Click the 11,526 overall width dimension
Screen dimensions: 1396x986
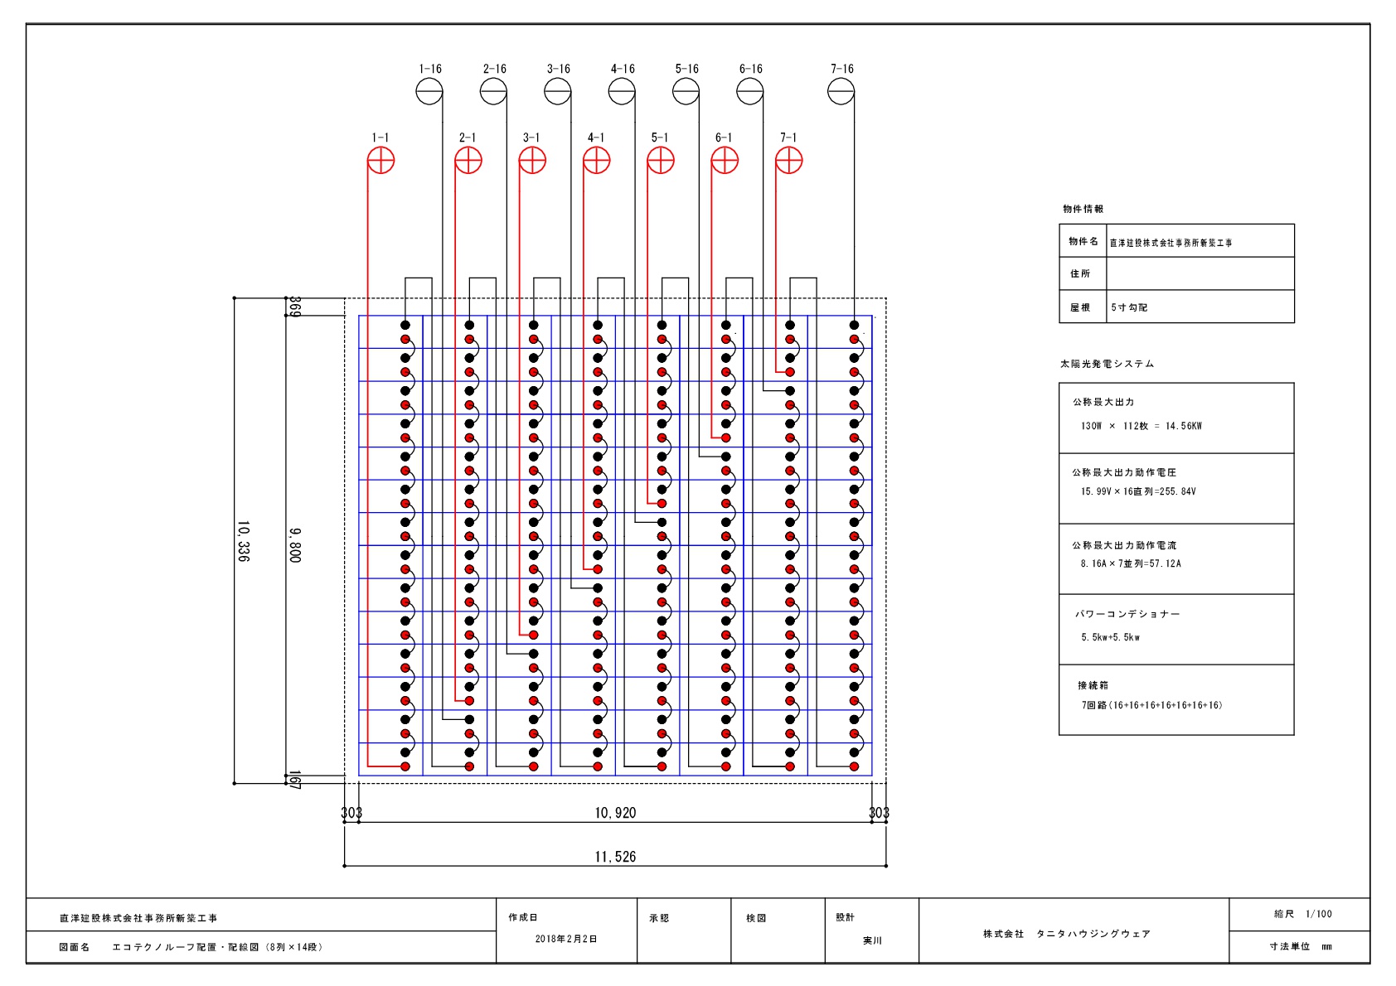point(615,857)
